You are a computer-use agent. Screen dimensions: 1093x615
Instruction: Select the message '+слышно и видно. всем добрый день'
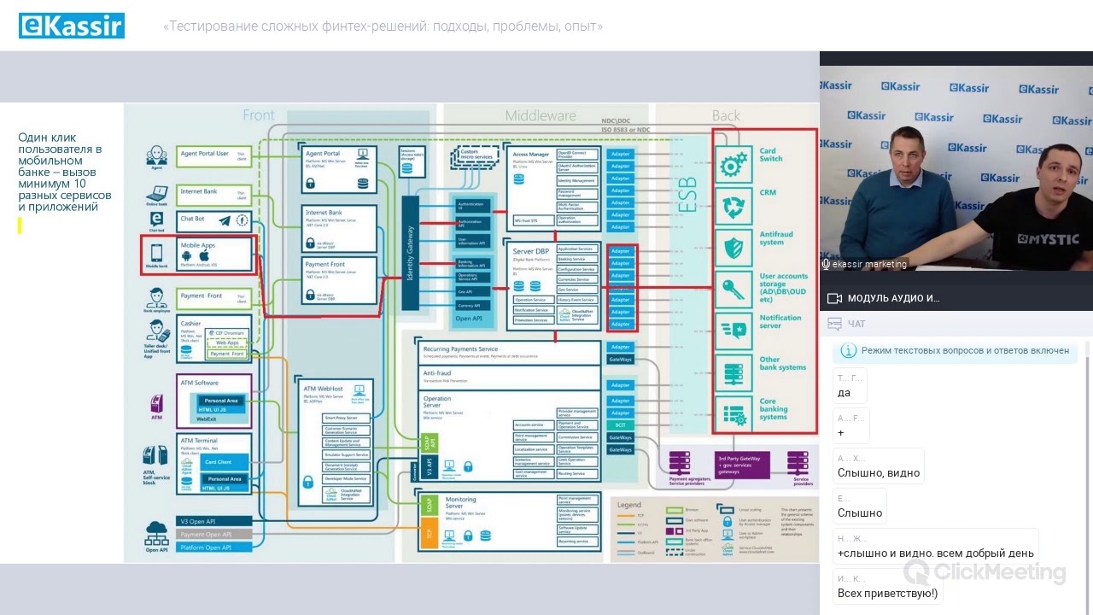coord(936,546)
